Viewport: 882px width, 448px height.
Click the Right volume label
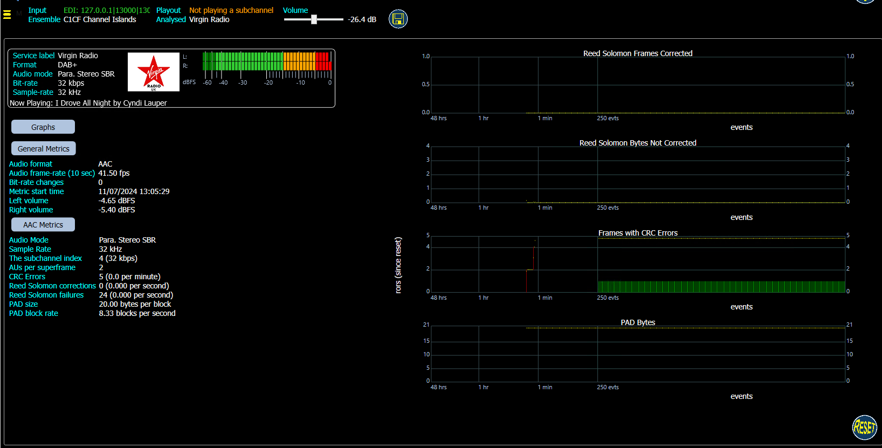[x=31, y=210]
